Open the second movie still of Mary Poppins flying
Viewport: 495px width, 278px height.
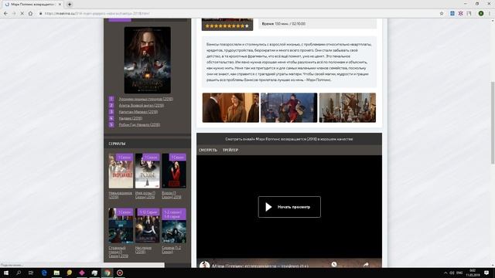[288, 107]
